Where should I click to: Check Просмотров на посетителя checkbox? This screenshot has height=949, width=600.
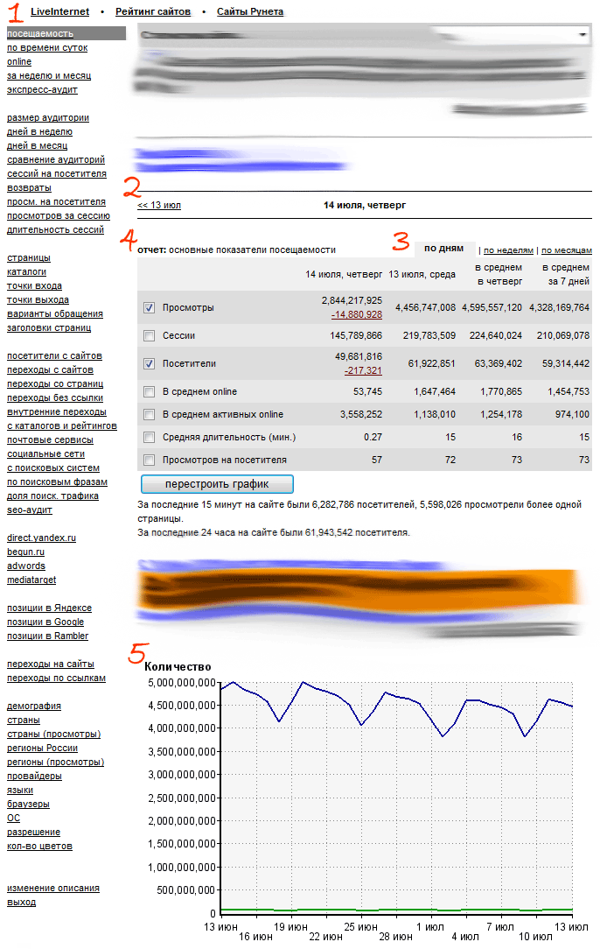point(149,460)
